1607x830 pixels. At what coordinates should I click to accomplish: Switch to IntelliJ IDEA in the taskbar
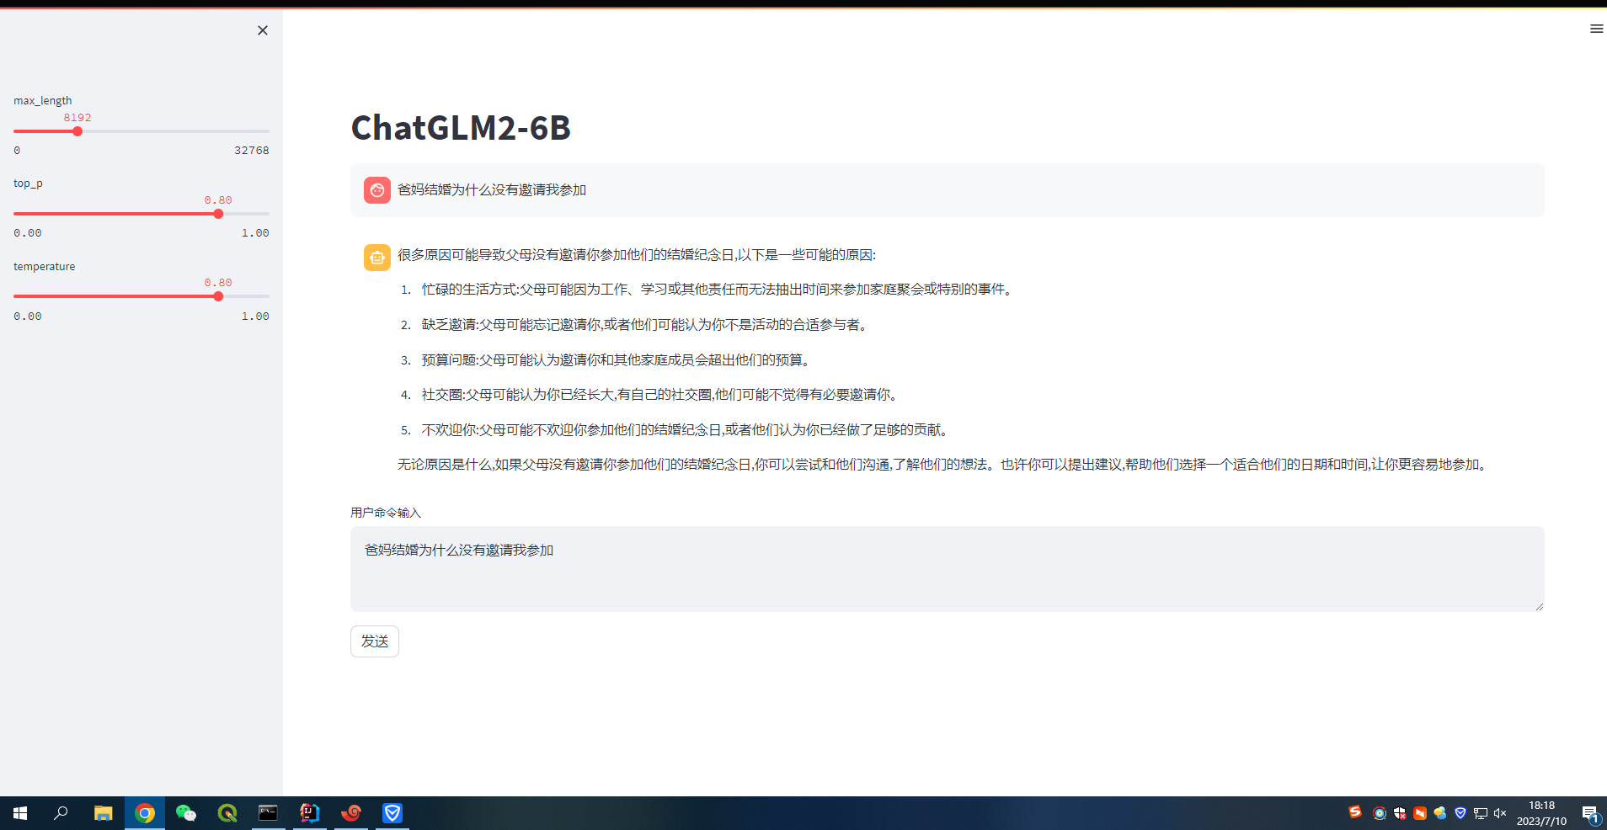(309, 813)
